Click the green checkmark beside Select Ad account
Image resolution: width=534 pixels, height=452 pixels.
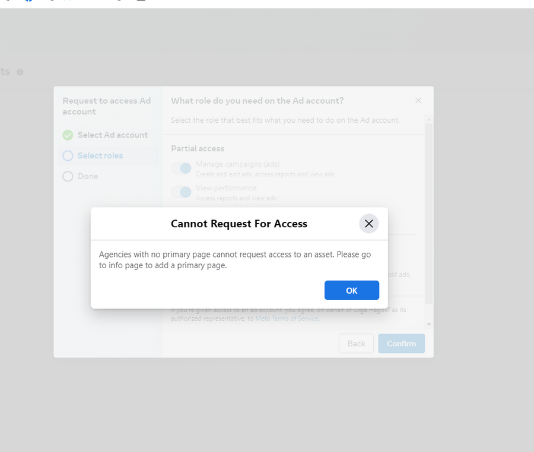(x=68, y=135)
